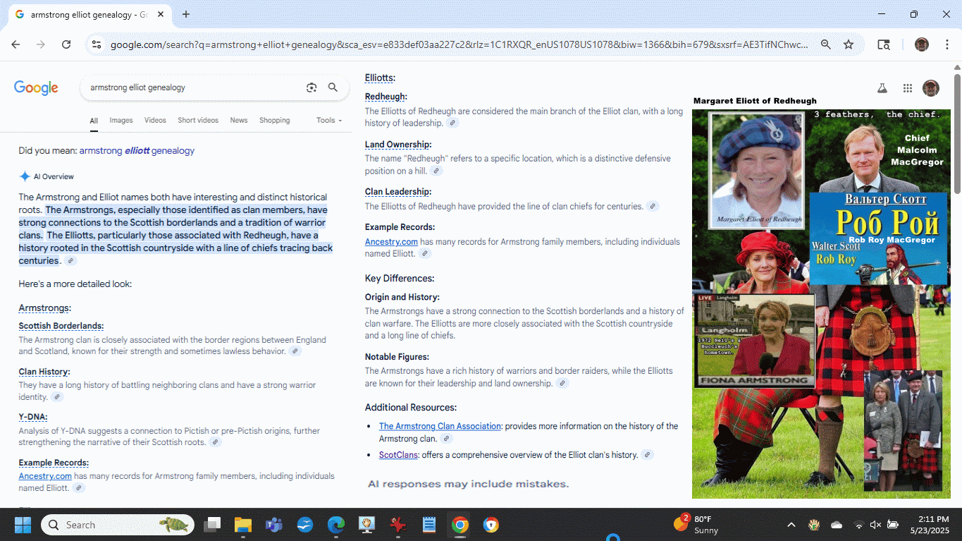Image resolution: width=962 pixels, height=541 pixels.
Task: Open the 80°F Sunny weather widget
Action: 696,525
